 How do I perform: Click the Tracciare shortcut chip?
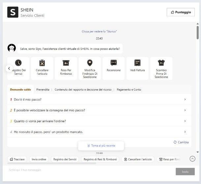click(x=17, y=159)
